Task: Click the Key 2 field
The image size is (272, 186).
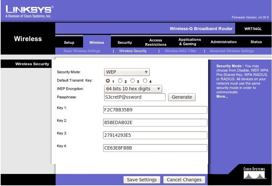Action: [x=155, y=123]
